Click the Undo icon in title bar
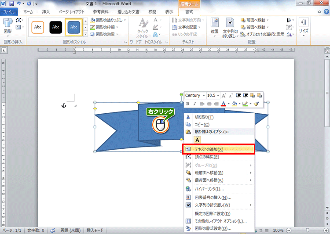Screen dimensions: 330x234 (18, 4)
